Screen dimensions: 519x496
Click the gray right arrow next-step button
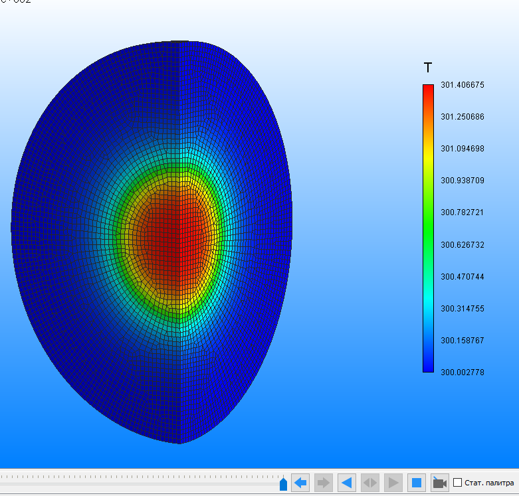coord(324,483)
